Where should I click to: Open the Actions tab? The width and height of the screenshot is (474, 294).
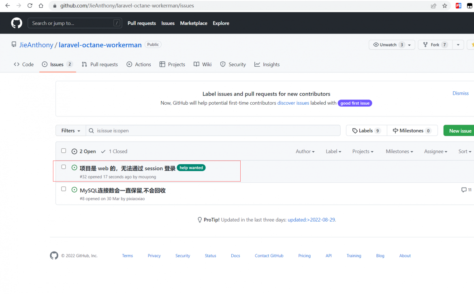(139, 64)
